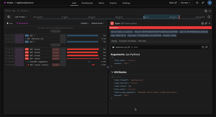Viewport: 216px width, 117px height.
Task: Click the highlighted blue region on the timeline
Action: point(161,17)
